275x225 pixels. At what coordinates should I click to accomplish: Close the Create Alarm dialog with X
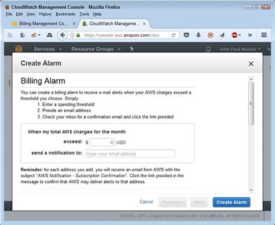click(x=251, y=63)
